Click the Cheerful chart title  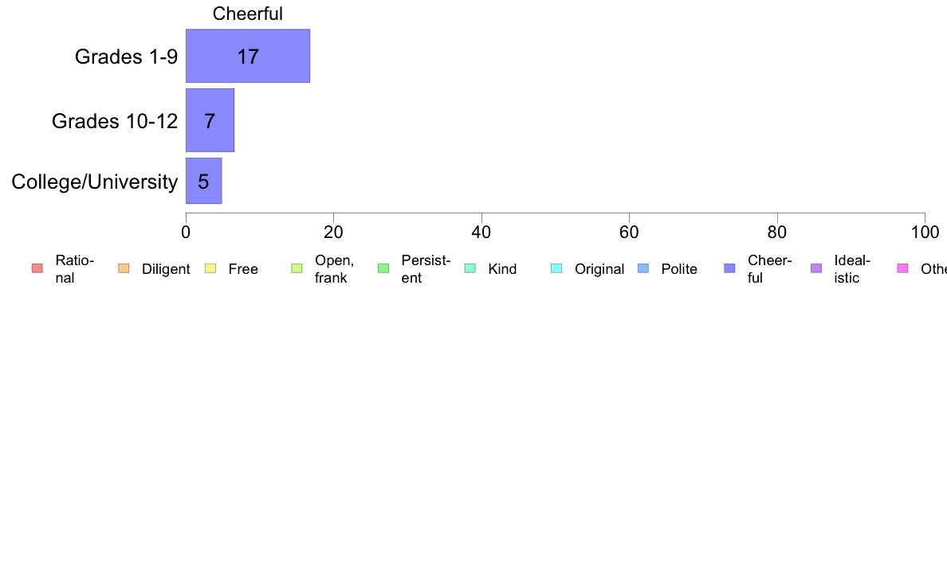pos(248,14)
